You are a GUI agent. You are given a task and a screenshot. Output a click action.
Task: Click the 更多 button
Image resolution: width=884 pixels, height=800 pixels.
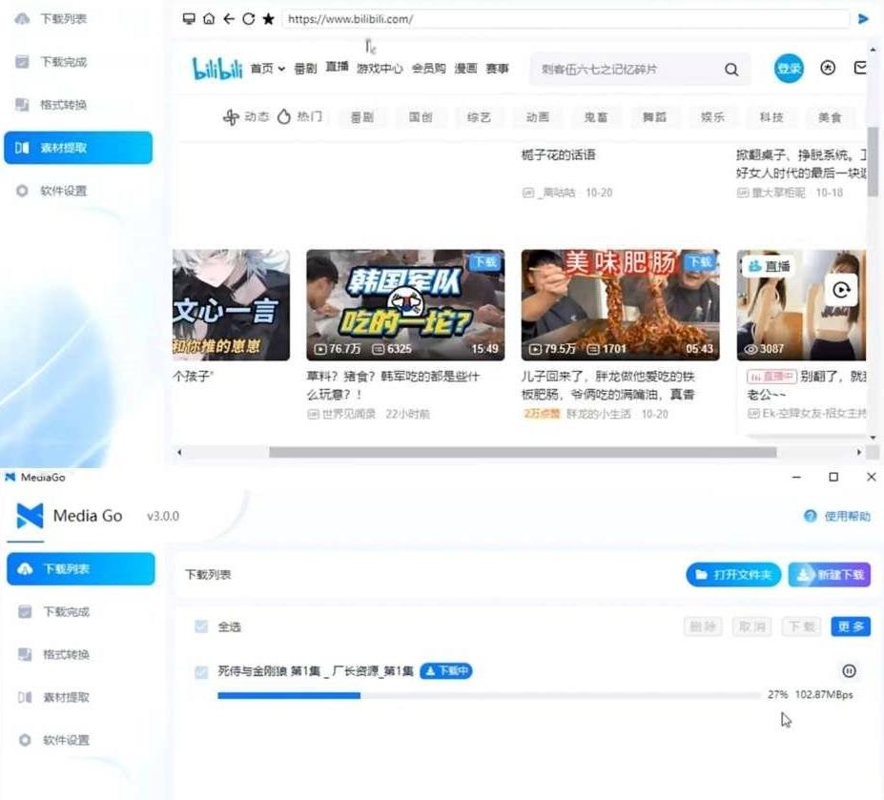point(851,626)
